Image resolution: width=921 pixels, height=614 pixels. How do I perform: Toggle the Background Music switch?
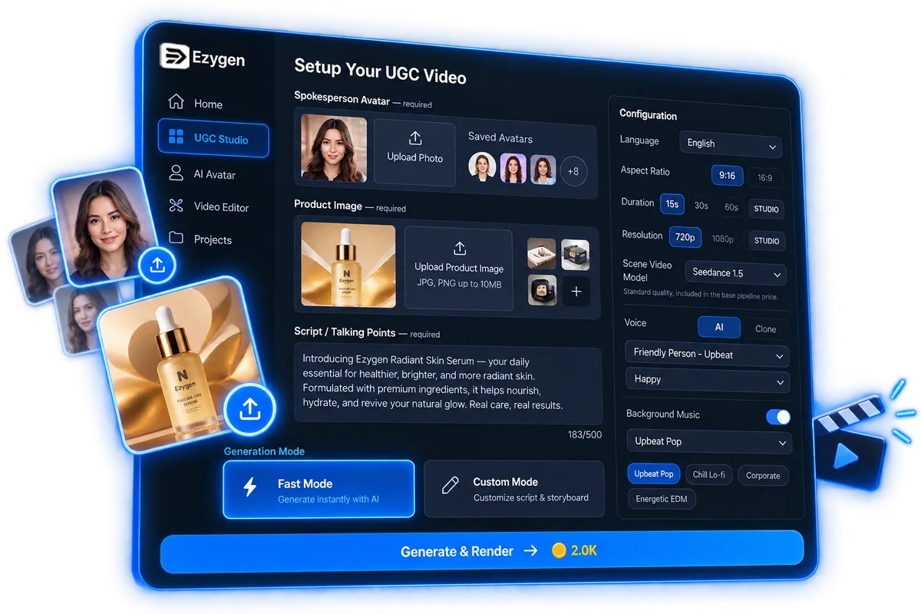777,417
